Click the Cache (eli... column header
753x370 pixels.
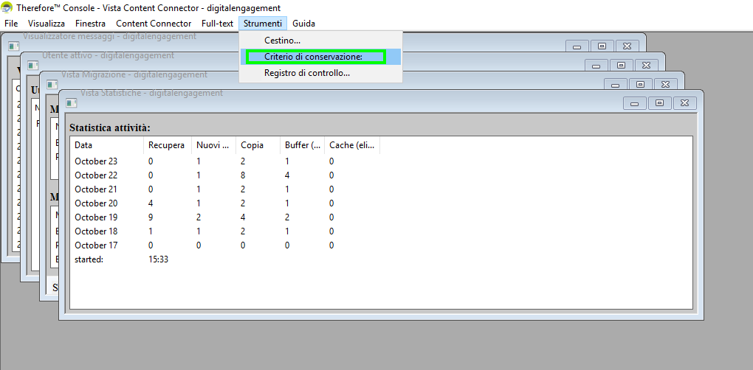point(352,145)
